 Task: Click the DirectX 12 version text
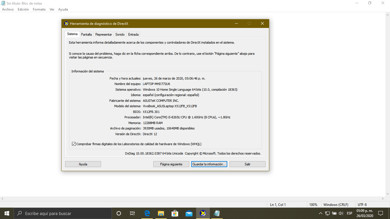click(150, 134)
